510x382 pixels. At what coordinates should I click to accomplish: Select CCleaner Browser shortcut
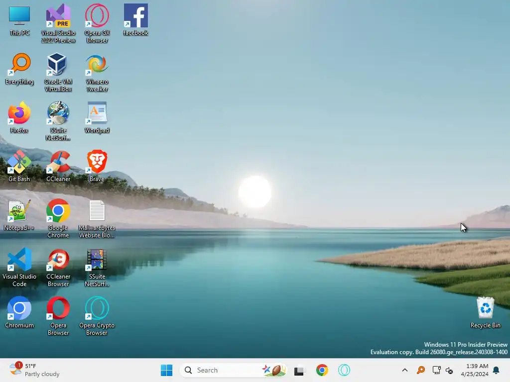pyautogui.click(x=58, y=267)
